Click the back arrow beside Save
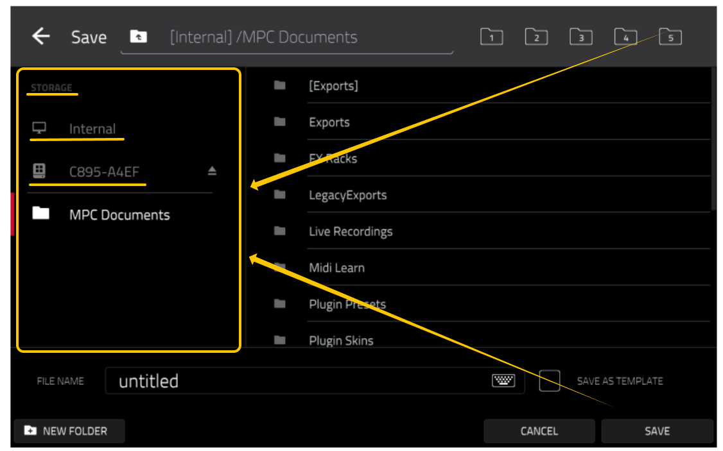The height and width of the screenshot is (451, 723). pyautogui.click(x=40, y=36)
